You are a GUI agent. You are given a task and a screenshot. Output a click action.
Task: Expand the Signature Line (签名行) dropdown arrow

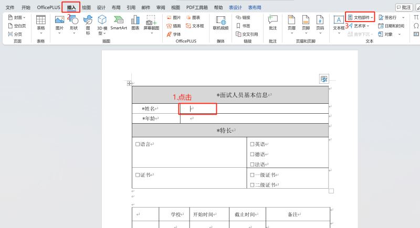403,18
